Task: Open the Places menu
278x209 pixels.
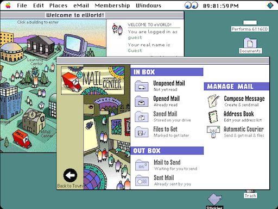Action: click(x=58, y=5)
